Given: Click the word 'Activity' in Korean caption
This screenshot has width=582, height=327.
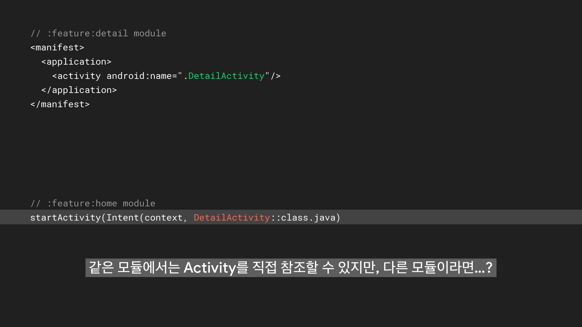Looking at the screenshot, I should click(209, 268).
